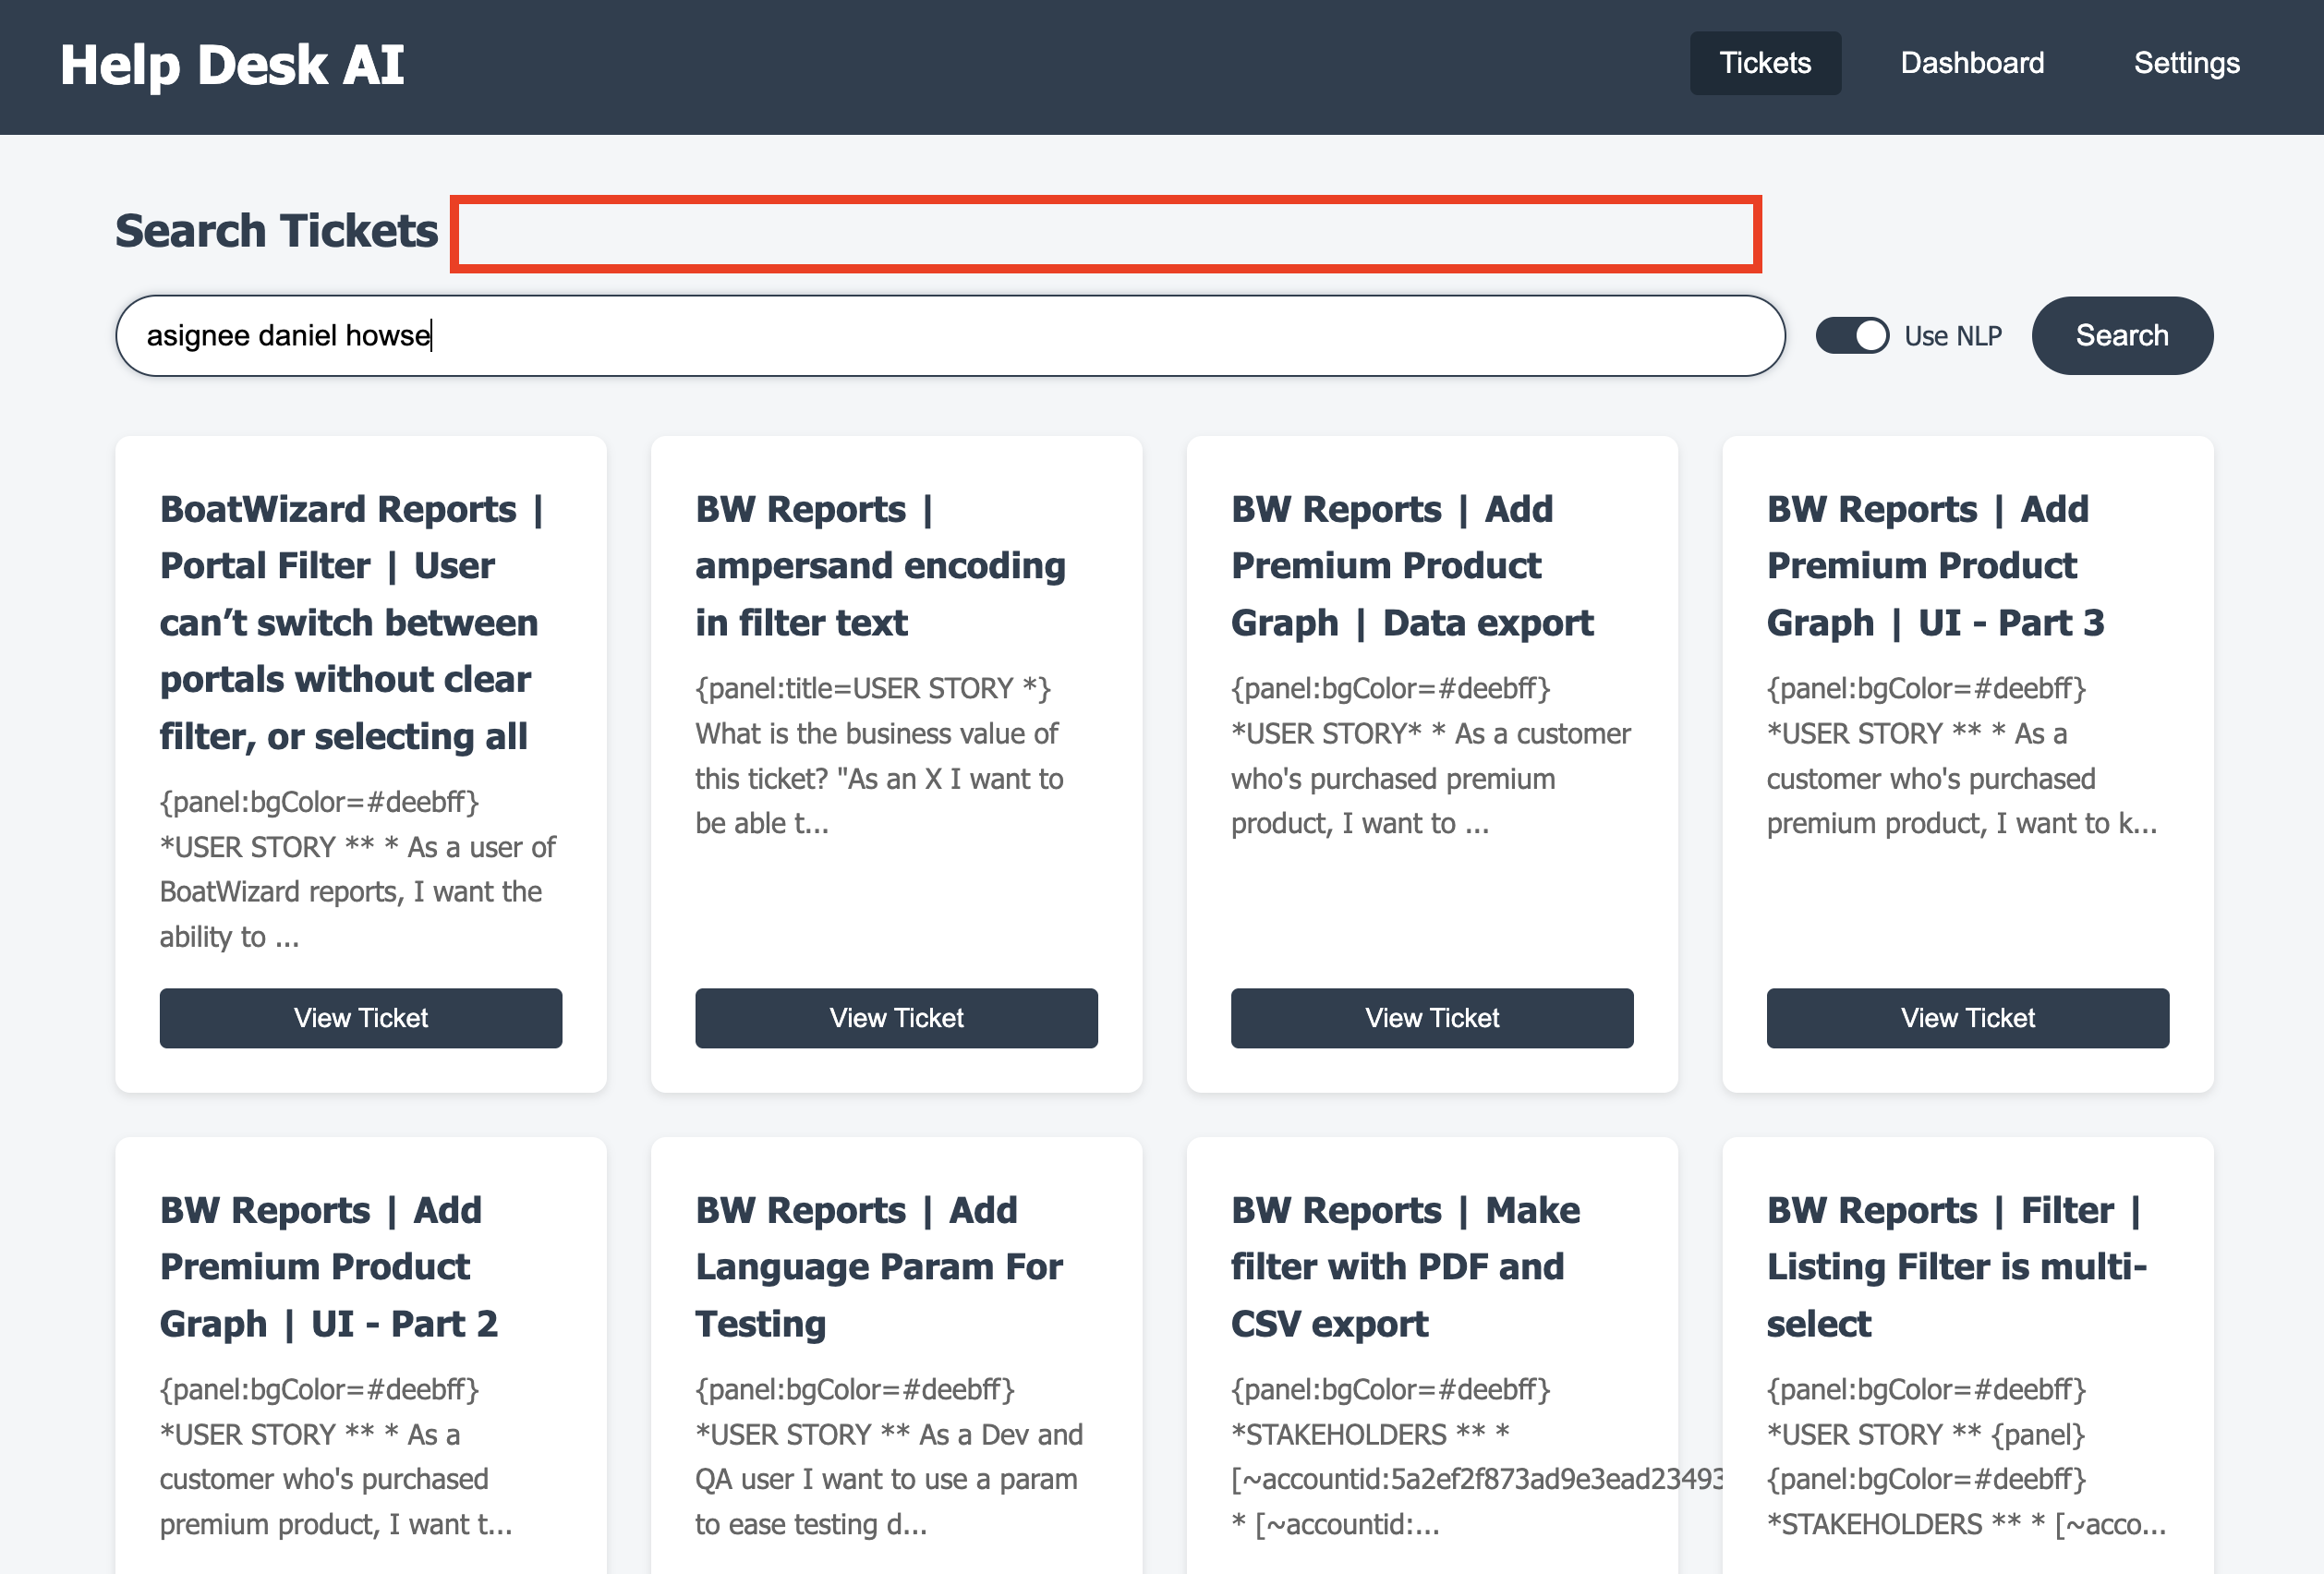Toggle the Use NLP switch
Image resolution: width=2324 pixels, height=1574 pixels.
pos(1851,335)
